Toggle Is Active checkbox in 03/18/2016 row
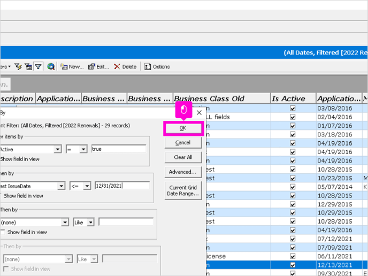The height and width of the screenshot is (276, 368). pyautogui.click(x=293, y=134)
